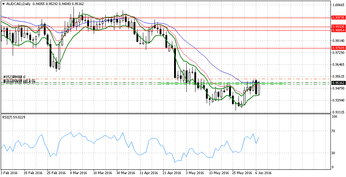
Task: Click the 0.93115 value on price axis
Action: coord(339,112)
